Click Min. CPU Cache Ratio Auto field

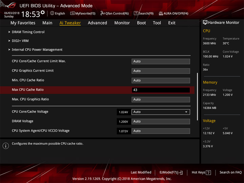[161, 80]
